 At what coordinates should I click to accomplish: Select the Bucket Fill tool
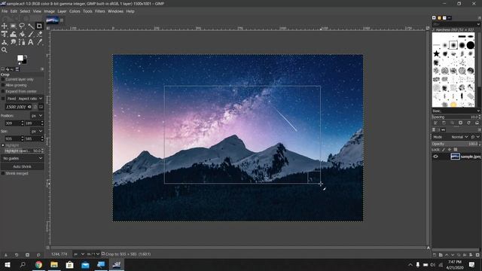click(x=22, y=34)
